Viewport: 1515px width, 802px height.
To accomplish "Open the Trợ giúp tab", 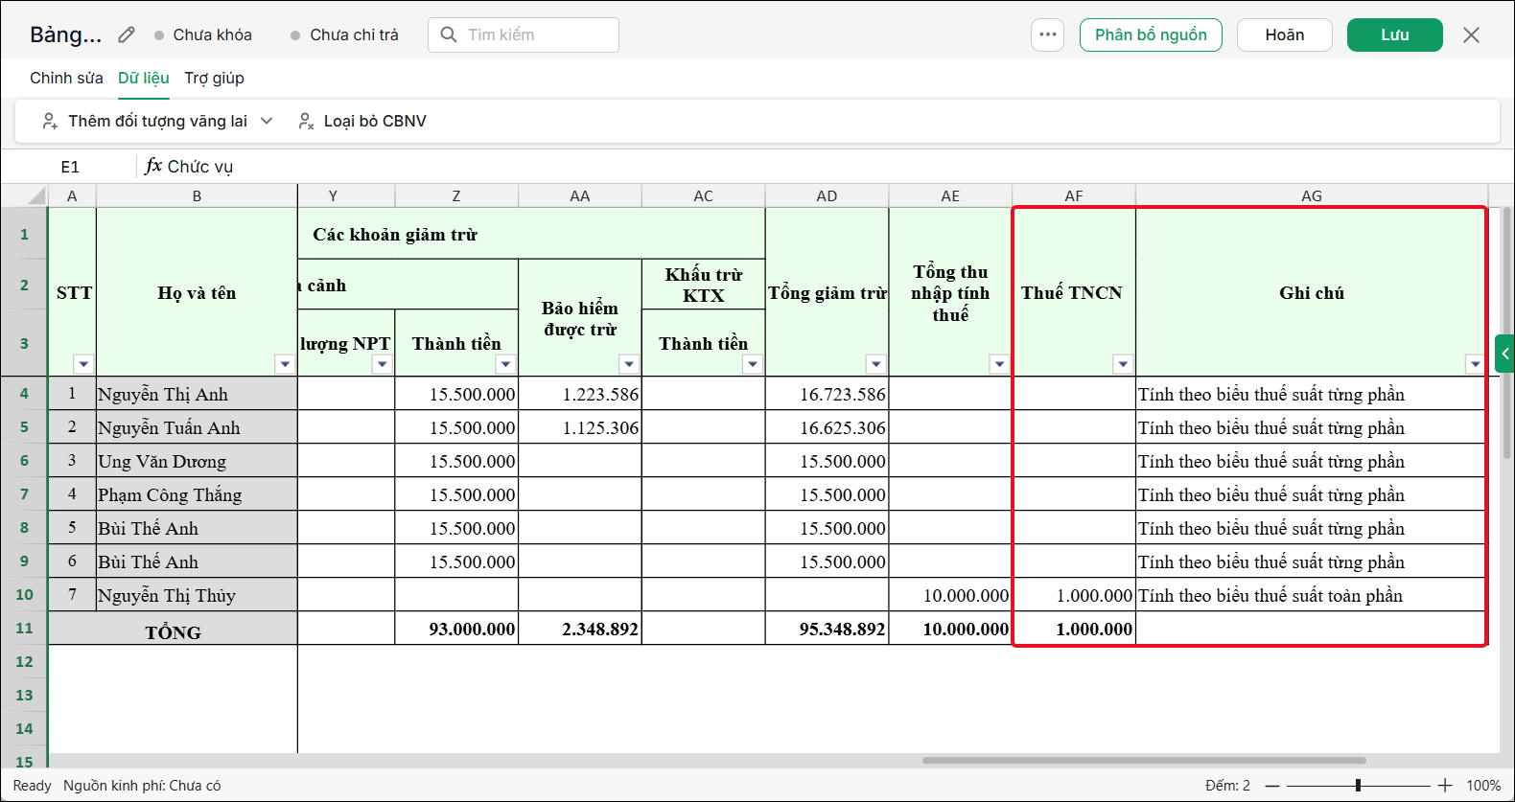I will point(214,78).
